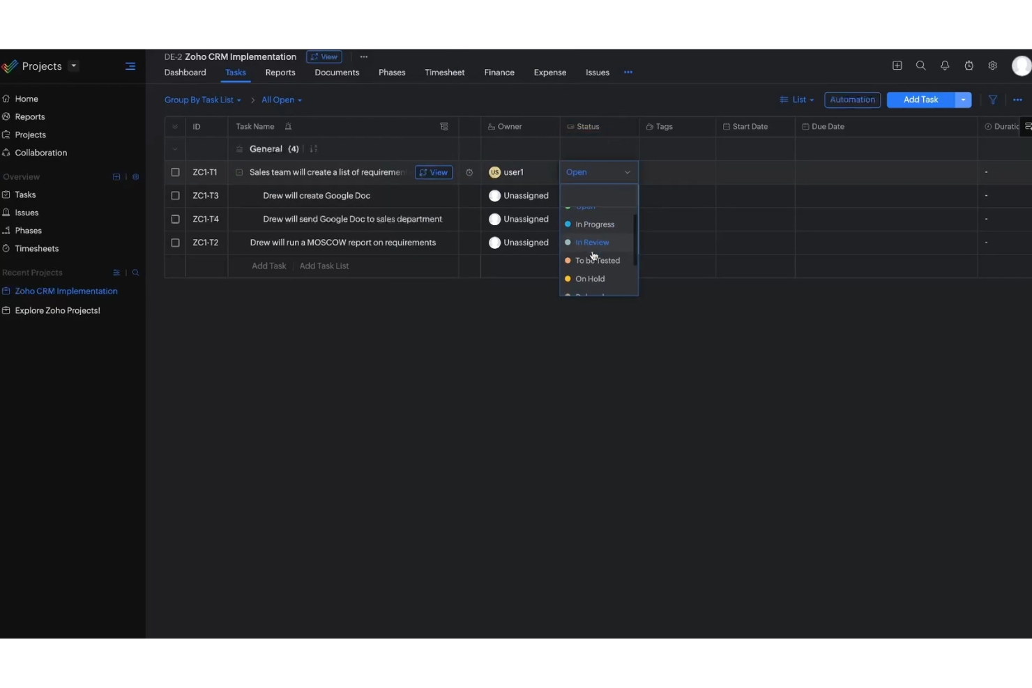Close the Open status dropdown on ZC1-T1
The height and width of the screenshot is (688, 1032).
pos(599,172)
